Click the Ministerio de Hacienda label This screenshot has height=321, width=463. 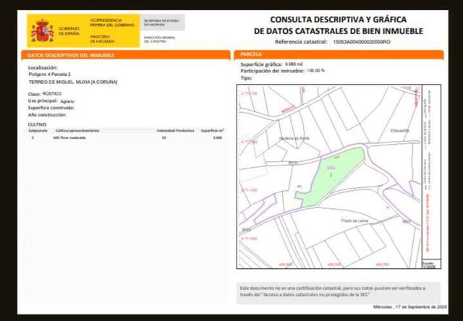[101, 38]
